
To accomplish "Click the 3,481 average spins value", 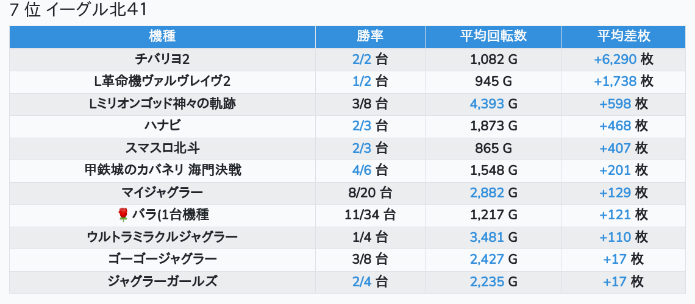I will pyautogui.click(x=486, y=237).
